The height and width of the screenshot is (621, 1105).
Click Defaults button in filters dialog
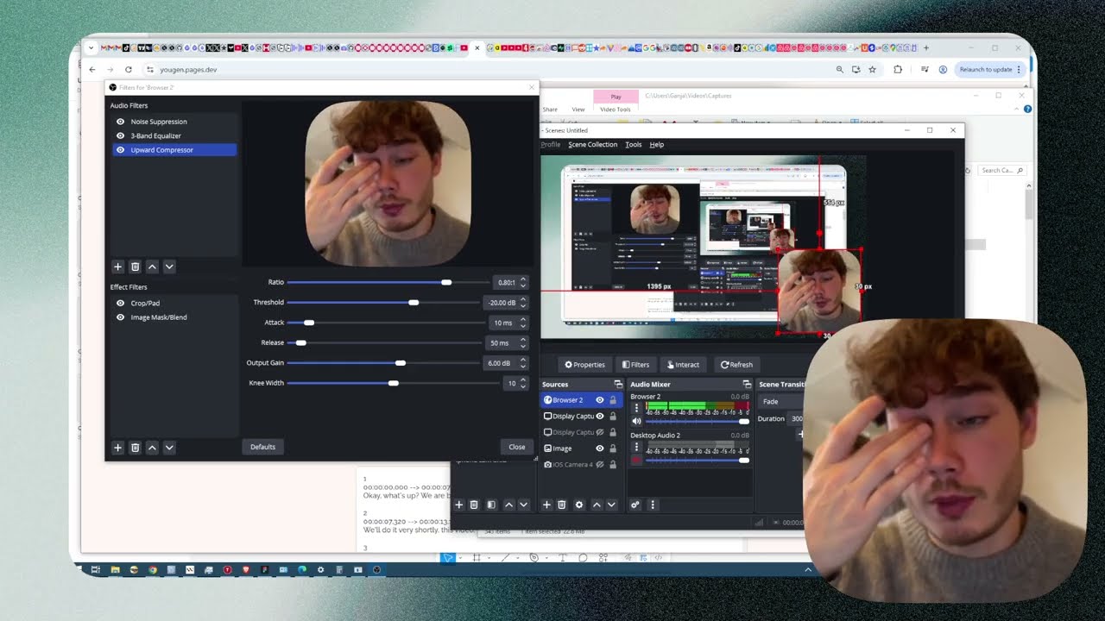(x=262, y=447)
